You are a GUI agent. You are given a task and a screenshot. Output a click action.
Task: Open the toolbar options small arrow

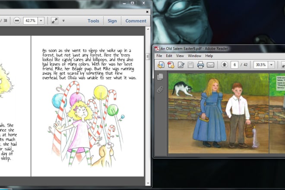(x=63, y=21)
